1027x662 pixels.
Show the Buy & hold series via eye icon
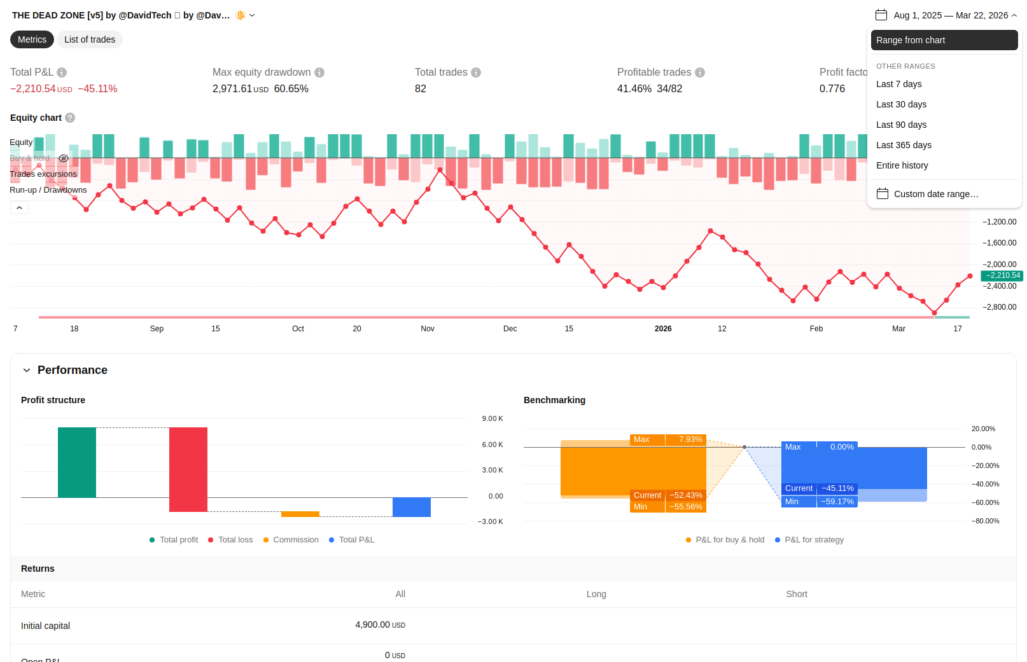click(64, 158)
